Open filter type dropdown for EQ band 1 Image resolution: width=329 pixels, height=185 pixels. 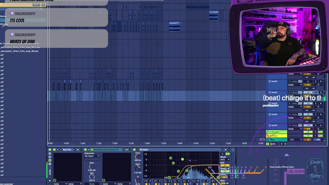148,181
